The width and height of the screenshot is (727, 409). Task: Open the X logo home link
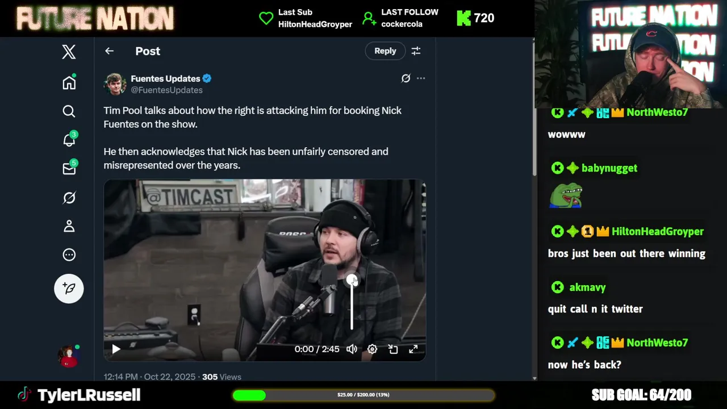click(69, 52)
